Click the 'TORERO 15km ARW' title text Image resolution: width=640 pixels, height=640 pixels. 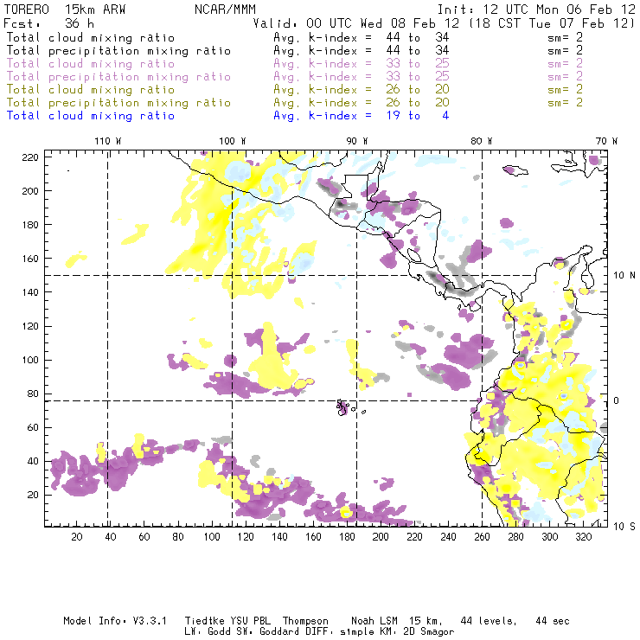coord(65,10)
